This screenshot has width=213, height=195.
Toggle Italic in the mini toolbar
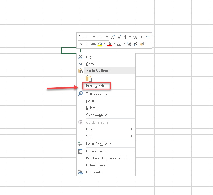tap(87, 44)
